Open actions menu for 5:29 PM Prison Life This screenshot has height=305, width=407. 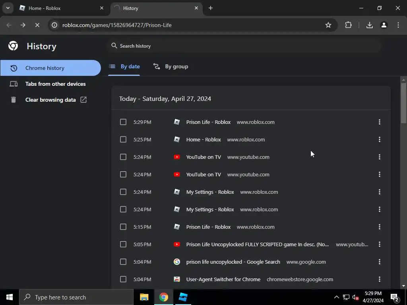coord(380,122)
